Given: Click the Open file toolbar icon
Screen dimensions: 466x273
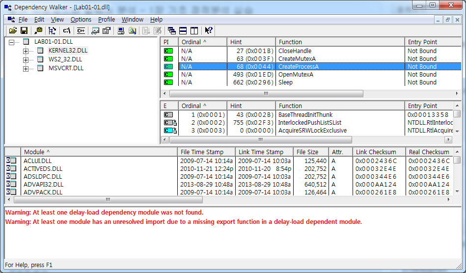Looking at the screenshot, I should (x=13, y=30).
